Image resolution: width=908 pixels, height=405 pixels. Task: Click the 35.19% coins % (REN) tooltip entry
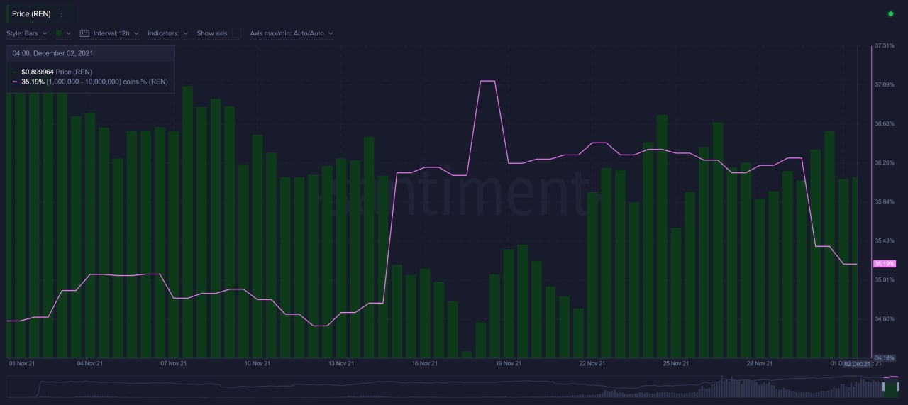94,82
